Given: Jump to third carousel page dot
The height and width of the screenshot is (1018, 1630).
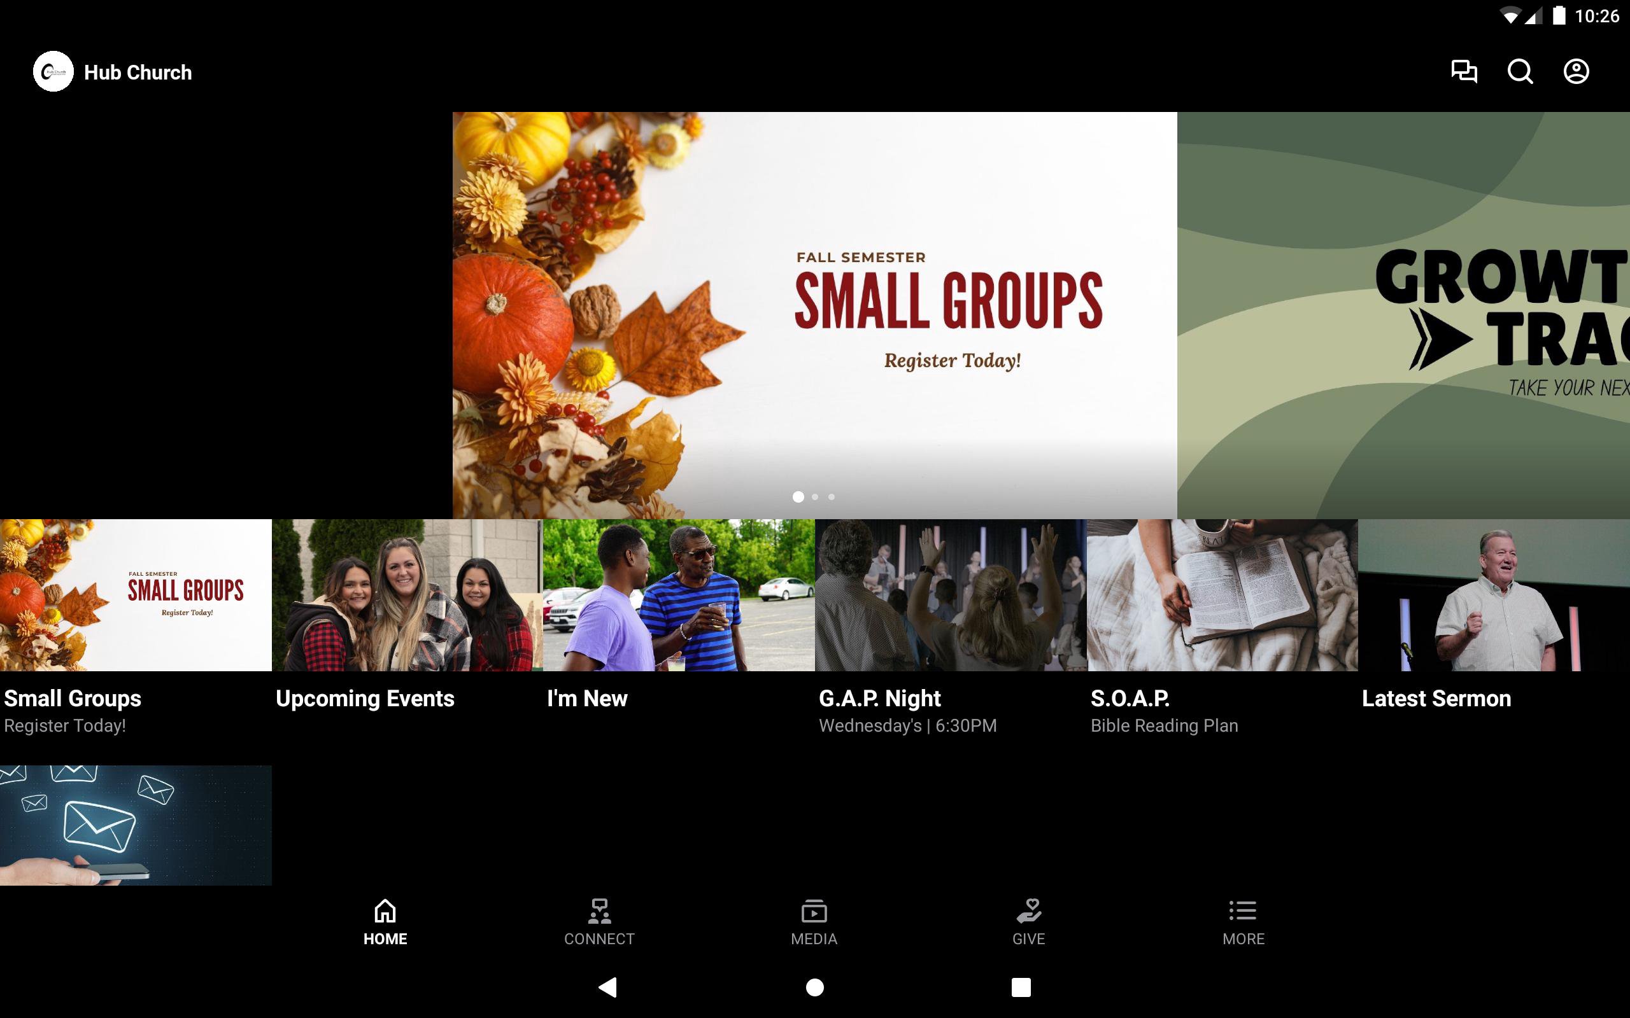Looking at the screenshot, I should click(x=832, y=497).
